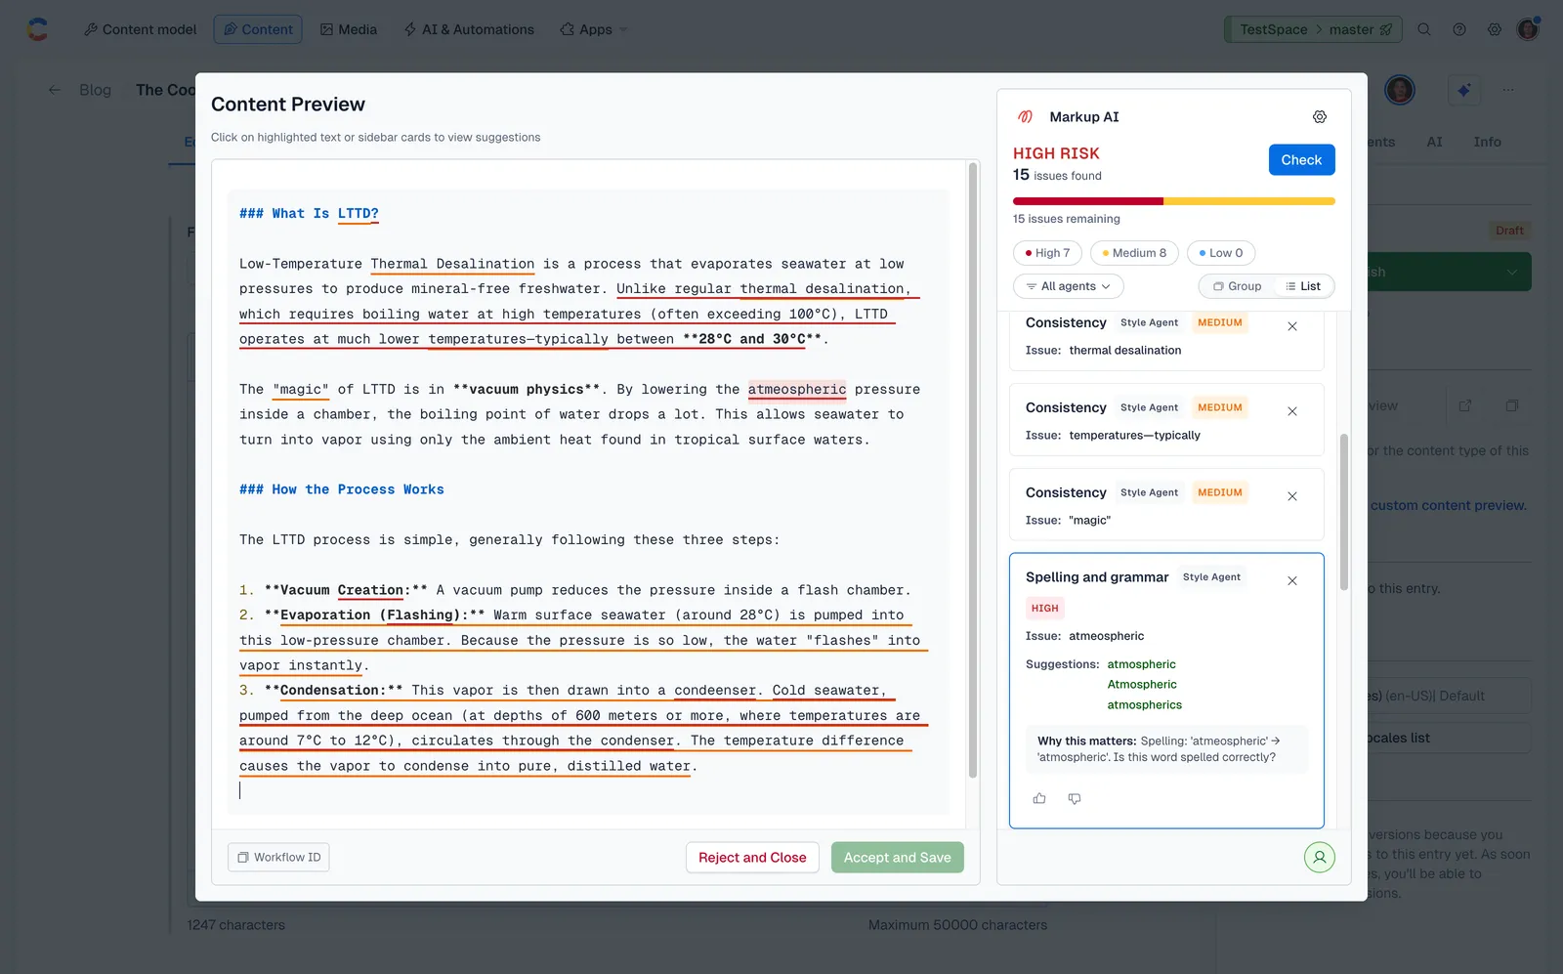Give thumbs up on atmeospheric suggestion

click(1039, 799)
